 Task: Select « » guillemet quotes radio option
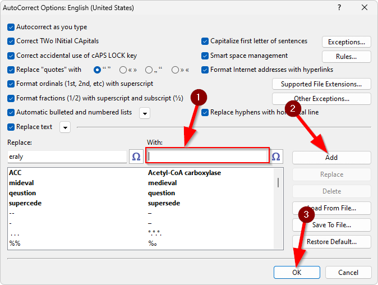(123, 70)
